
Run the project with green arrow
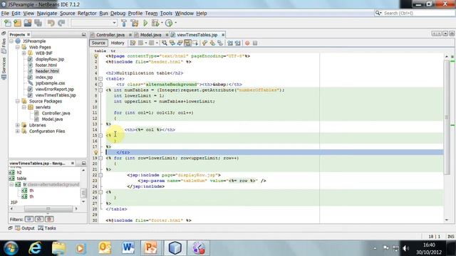(145, 23)
